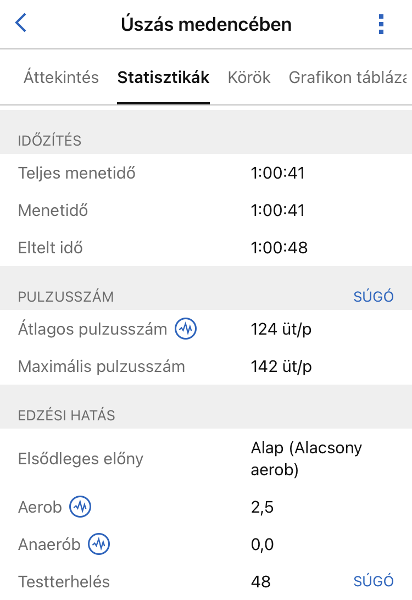Tap the Menetidő value 1:00:41

pos(277,210)
